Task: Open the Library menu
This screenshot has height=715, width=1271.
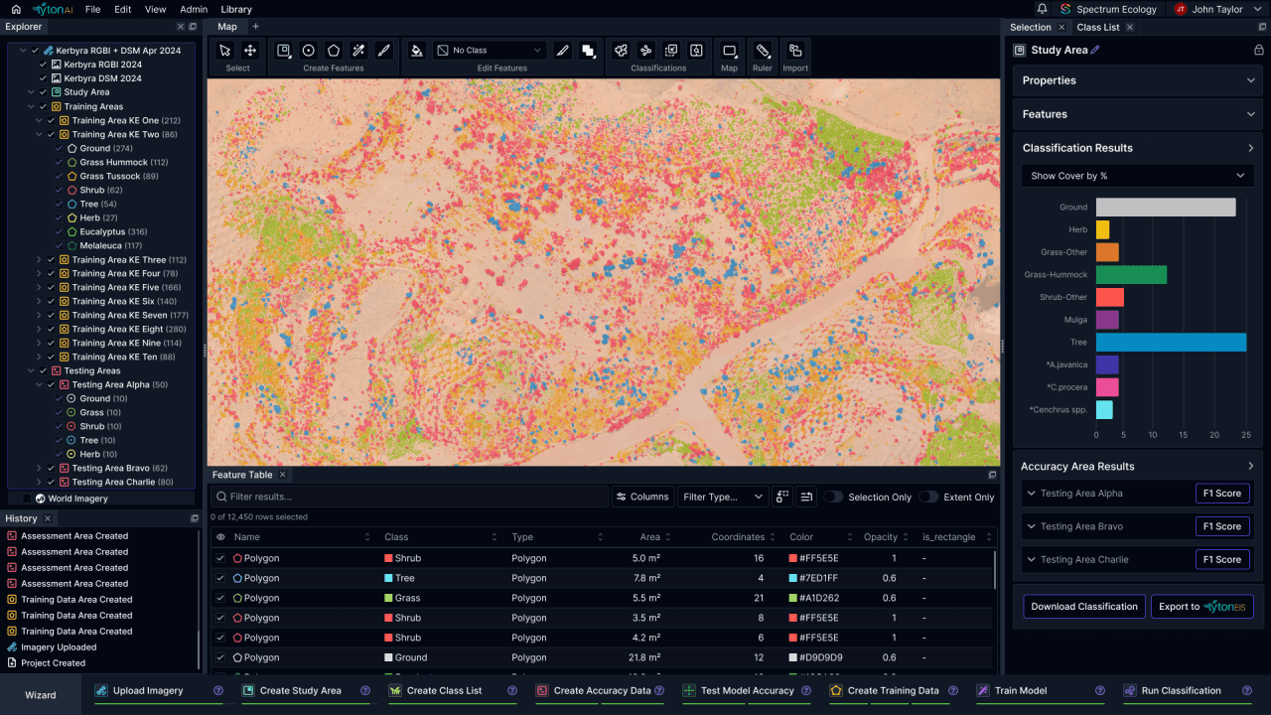Action: 236,9
